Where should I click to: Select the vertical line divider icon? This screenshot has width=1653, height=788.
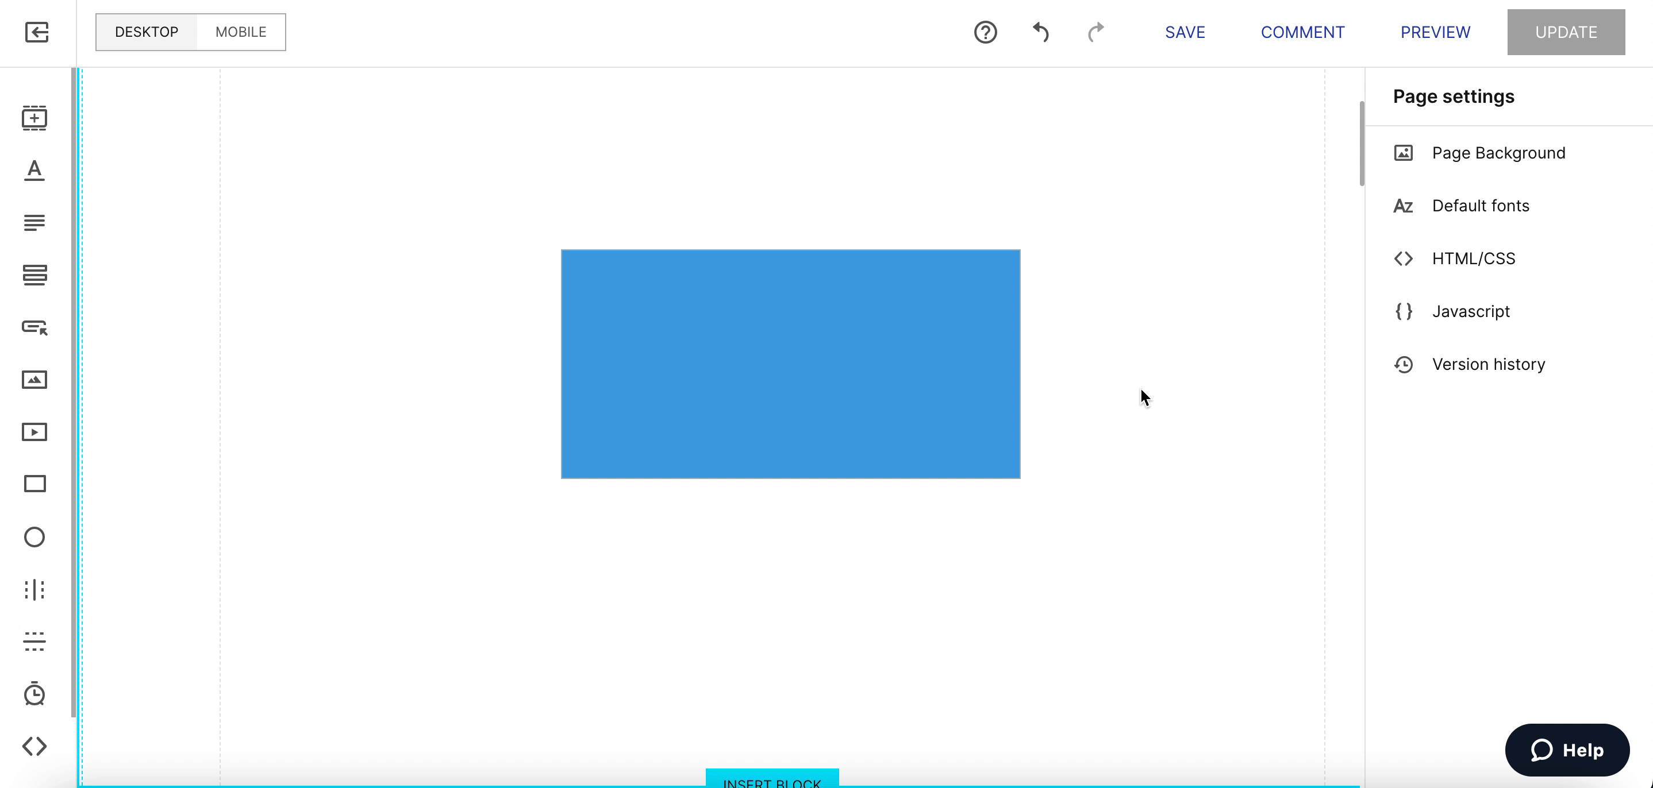point(34,589)
